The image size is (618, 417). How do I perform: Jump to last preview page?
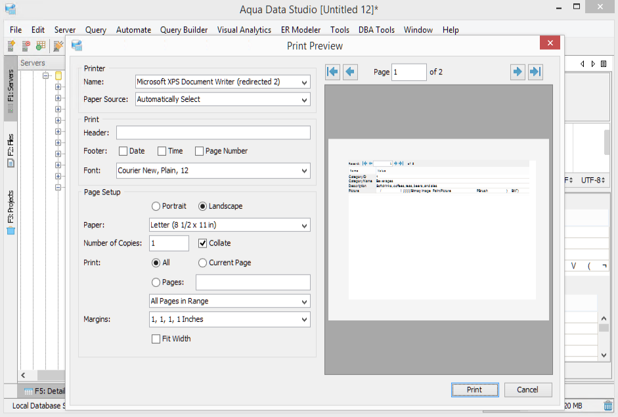tap(535, 72)
